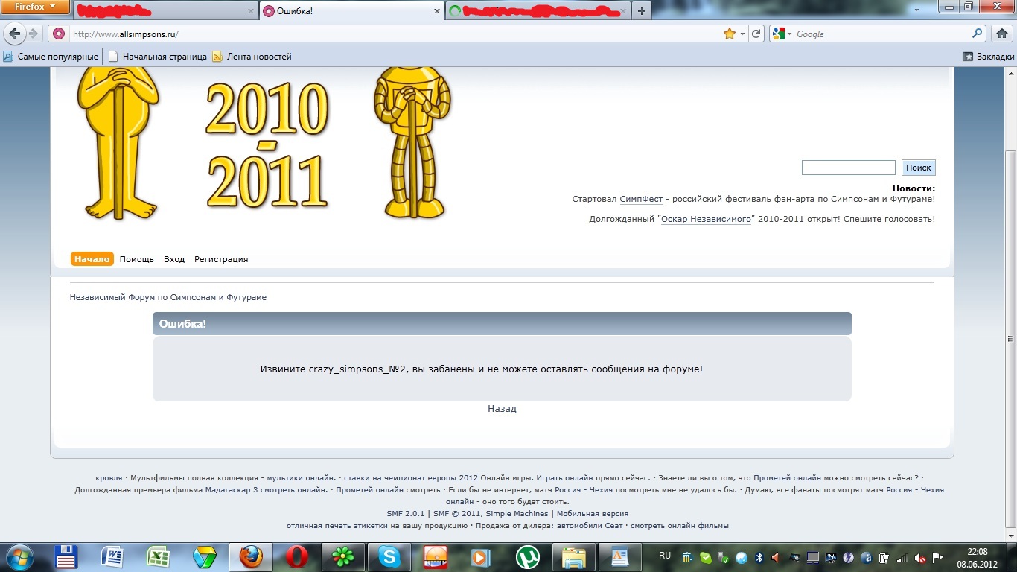Image resolution: width=1017 pixels, height=572 pixels.
Task: Go to the browser home page icon
Action: 1001,34
